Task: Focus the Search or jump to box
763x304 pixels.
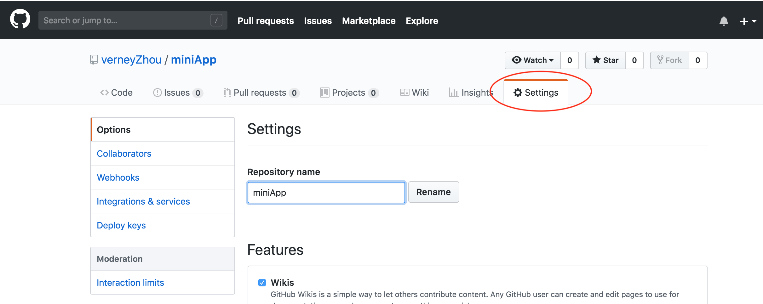Action: 126,20
